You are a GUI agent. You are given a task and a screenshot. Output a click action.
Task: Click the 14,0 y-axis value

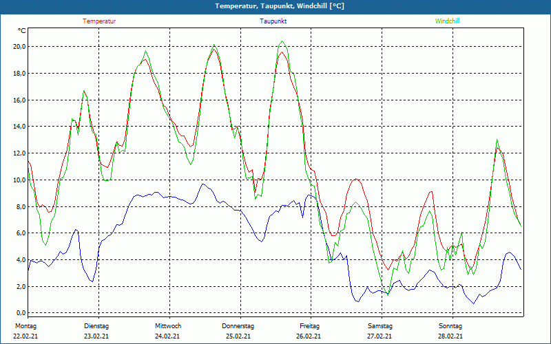tap(19, 127)
